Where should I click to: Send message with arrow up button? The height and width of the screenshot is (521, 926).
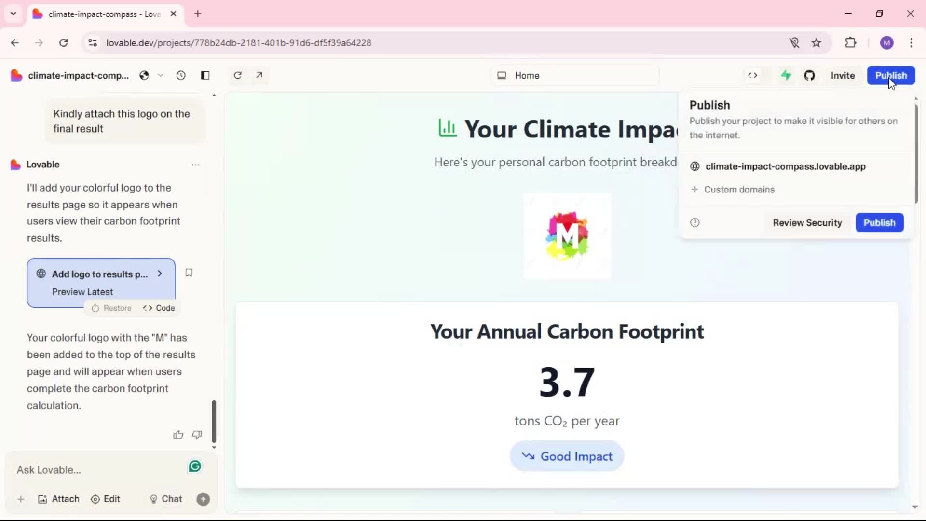point(203,499)
